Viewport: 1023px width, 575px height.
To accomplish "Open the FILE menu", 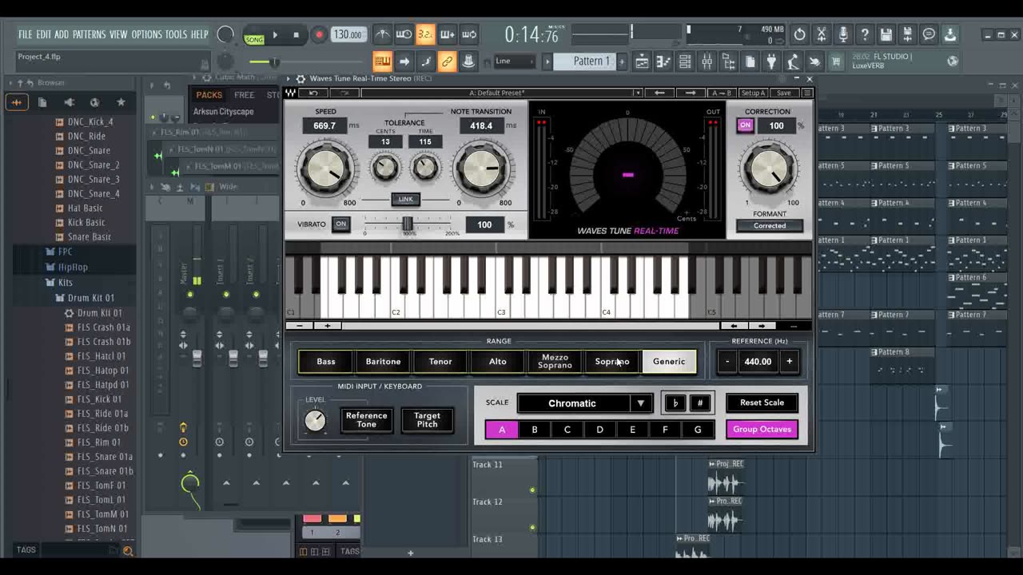I will [x=26, y=34].
